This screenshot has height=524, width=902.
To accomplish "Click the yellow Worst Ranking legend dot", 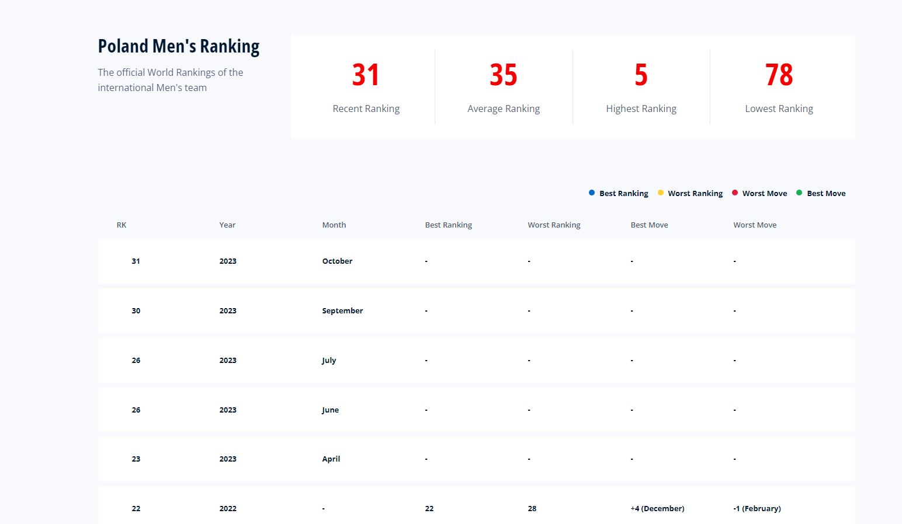I will coord(661,193).
